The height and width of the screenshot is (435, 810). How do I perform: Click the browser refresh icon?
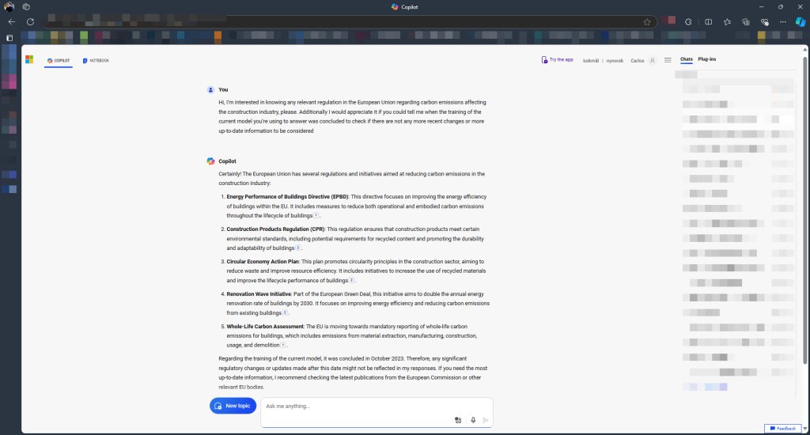click(x=30, y=21)
